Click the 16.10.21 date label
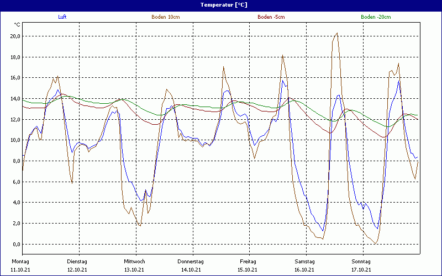 304,269
